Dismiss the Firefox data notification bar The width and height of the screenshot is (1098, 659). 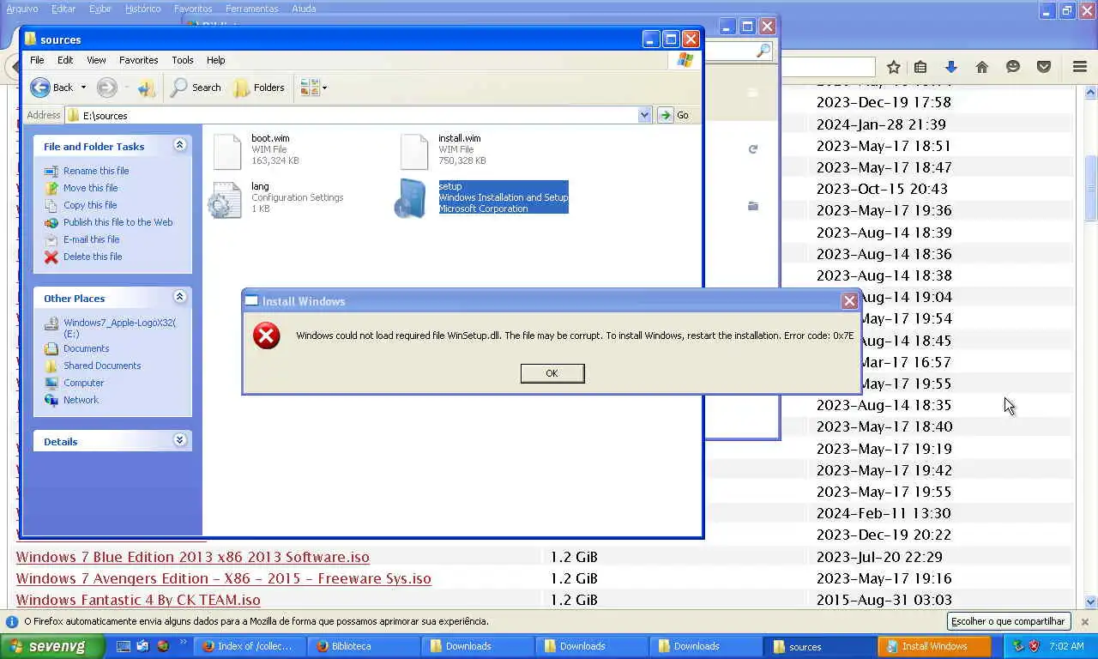point(1084,621)
